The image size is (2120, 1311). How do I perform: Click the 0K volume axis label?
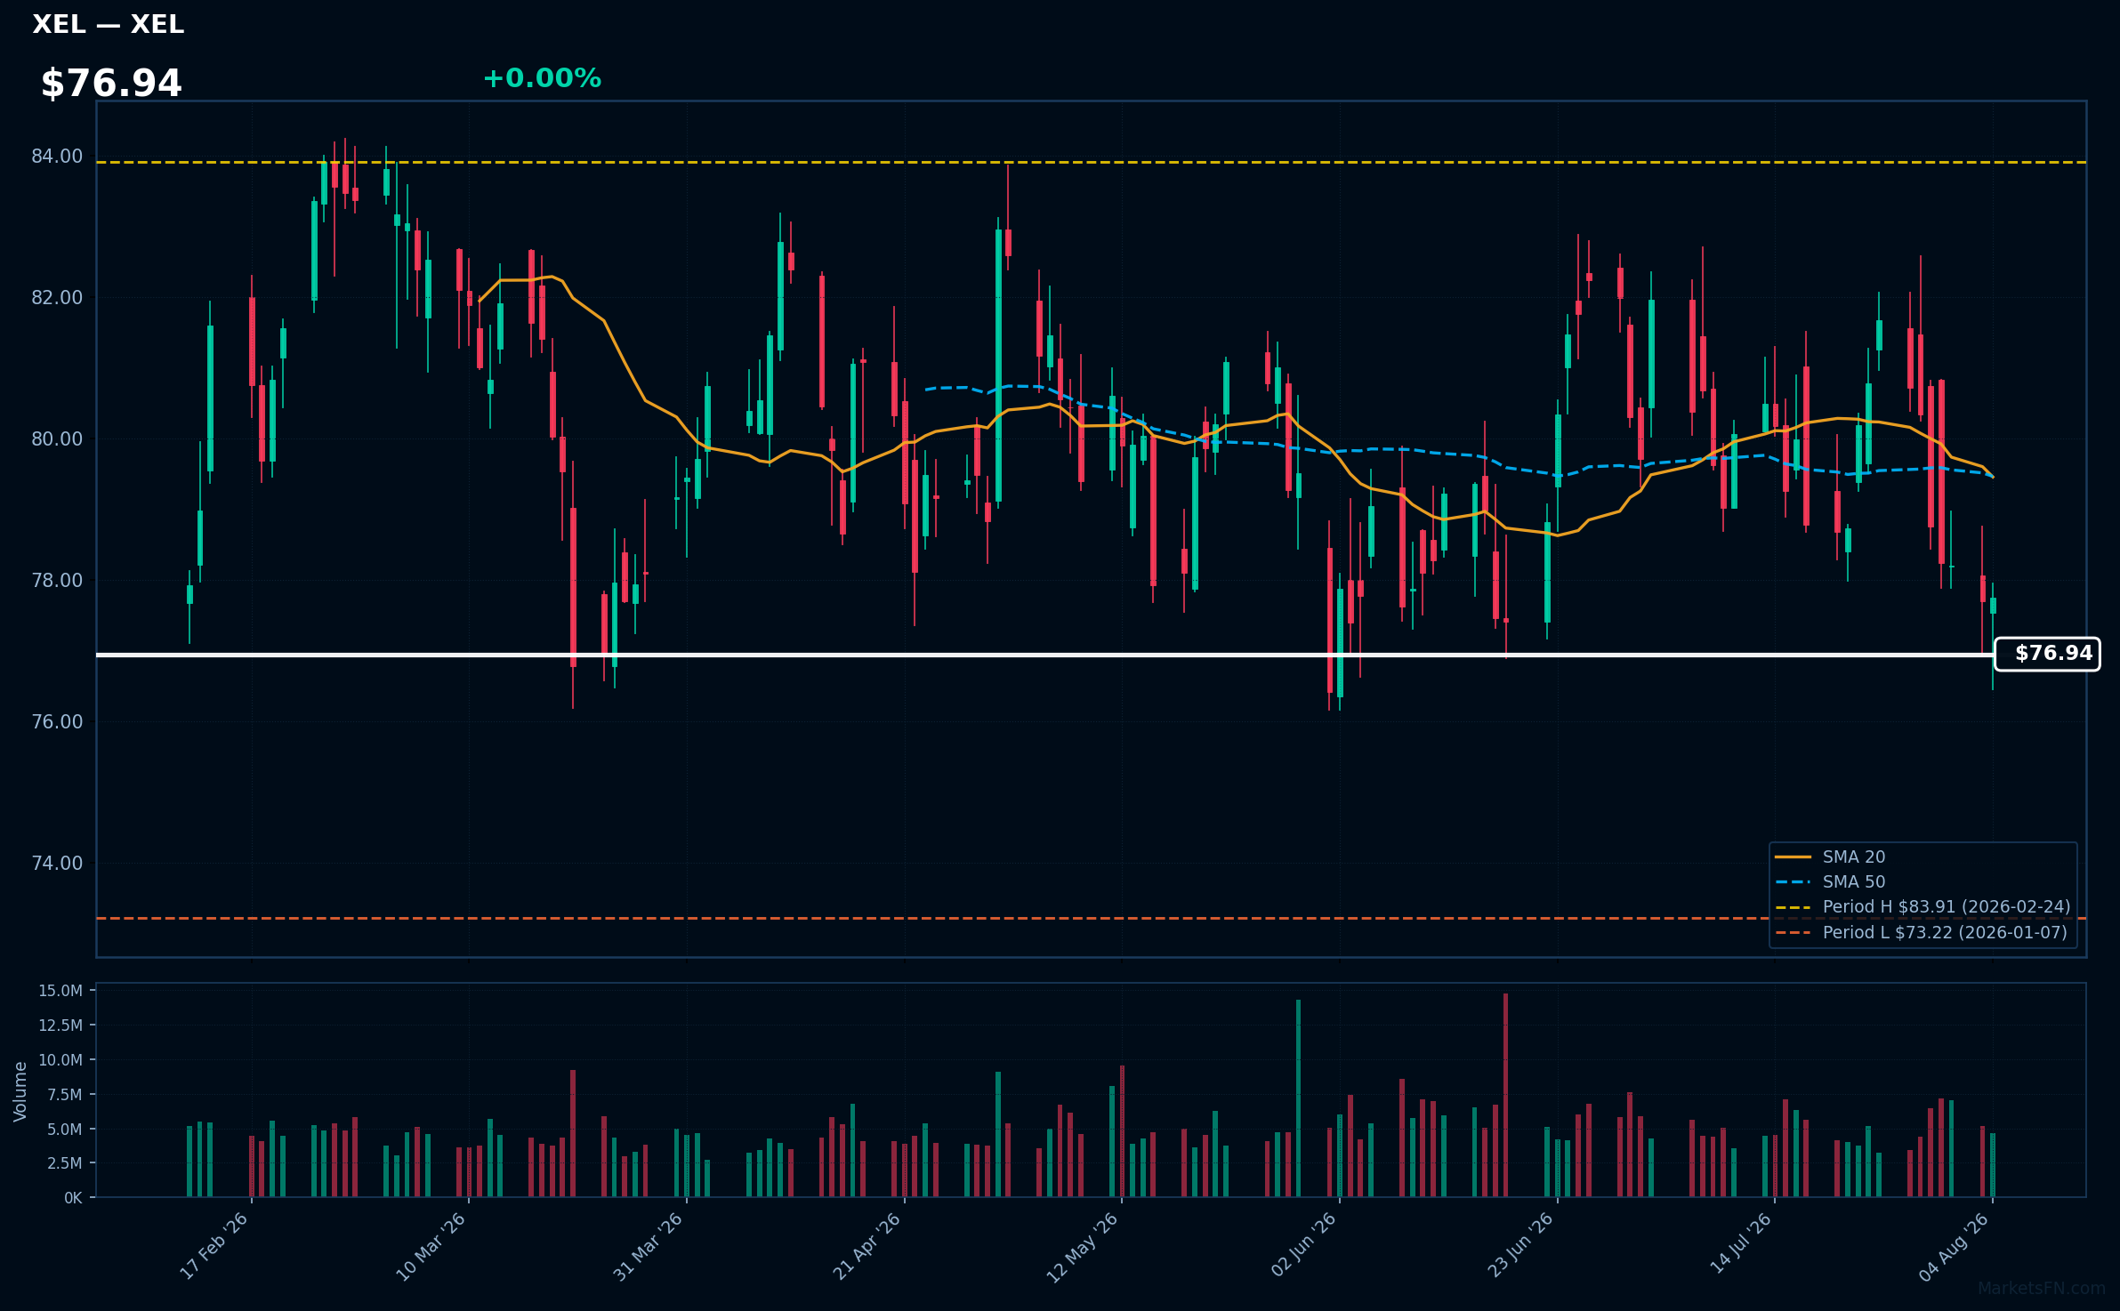click(x=73, y=1198)
